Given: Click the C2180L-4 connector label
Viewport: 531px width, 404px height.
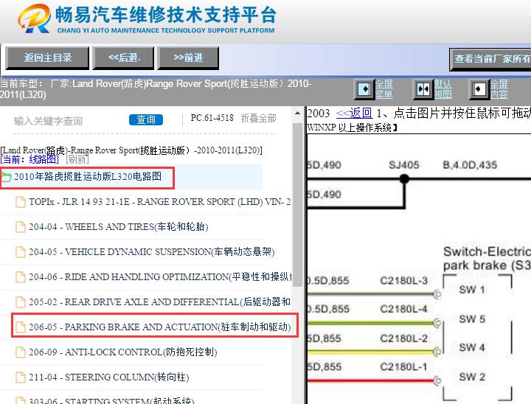Looking at the screenshot, I should [403, 309].
